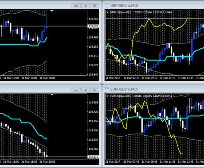Click the 31 Mar 13:45 time label
This screenshot has width=204, height=168.
point(185,162)
